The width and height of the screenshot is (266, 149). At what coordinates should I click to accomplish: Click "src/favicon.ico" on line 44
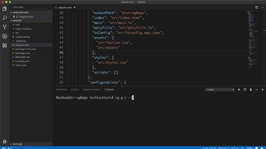coord(113,43)
